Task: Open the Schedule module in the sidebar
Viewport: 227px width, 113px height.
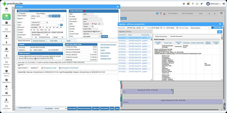Action: (x=6, y=16)
